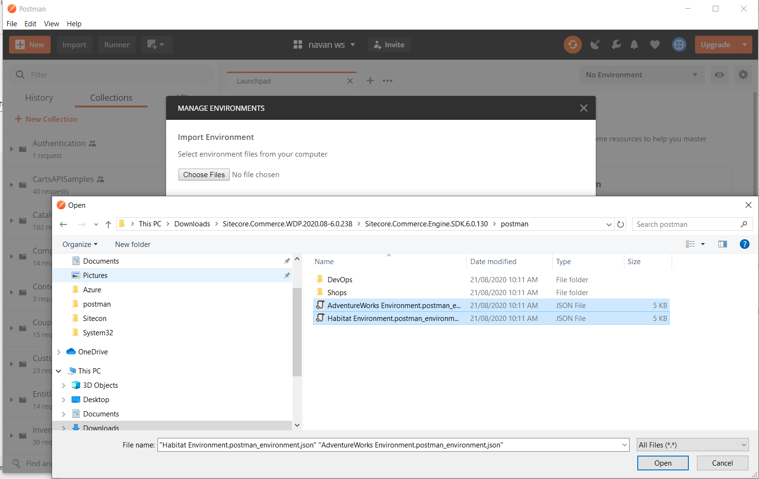Add a new tab with plus icon
Viewport: 759px width, 479px height.
370,81
